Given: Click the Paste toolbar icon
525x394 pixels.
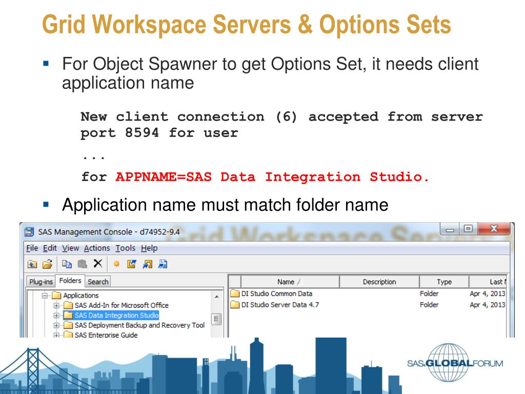Looking at the screenshot, I should point(83,264).
